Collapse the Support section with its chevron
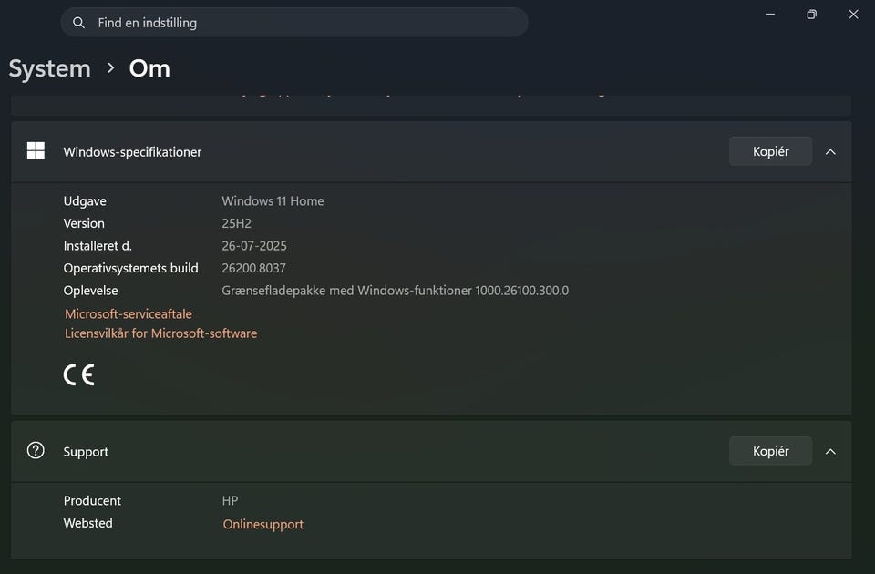 coord(830,451)
